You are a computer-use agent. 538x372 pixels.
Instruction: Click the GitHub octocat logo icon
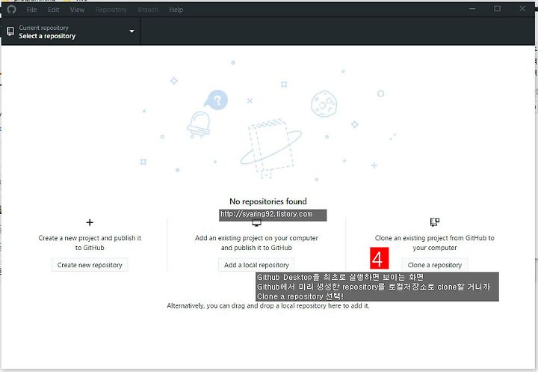coord(11,9)
